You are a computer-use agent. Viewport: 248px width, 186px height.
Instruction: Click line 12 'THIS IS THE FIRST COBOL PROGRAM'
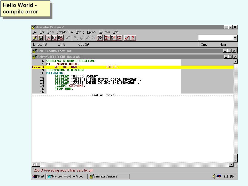98,80
